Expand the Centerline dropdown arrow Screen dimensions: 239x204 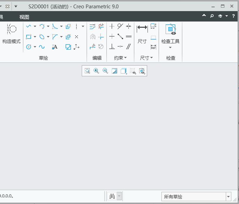click(x=83, y=26)
